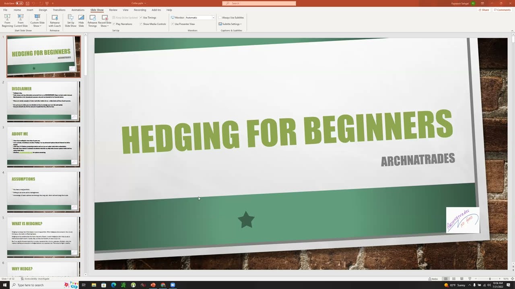Image resolution: width=515 pixels, height=289 pixels.
Task: Switch to Reading View icon
Action: (461, 279)
